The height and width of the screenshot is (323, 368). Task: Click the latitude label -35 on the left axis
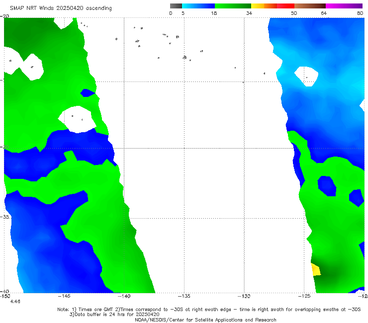pyautogui.click(x=4, y=217)
